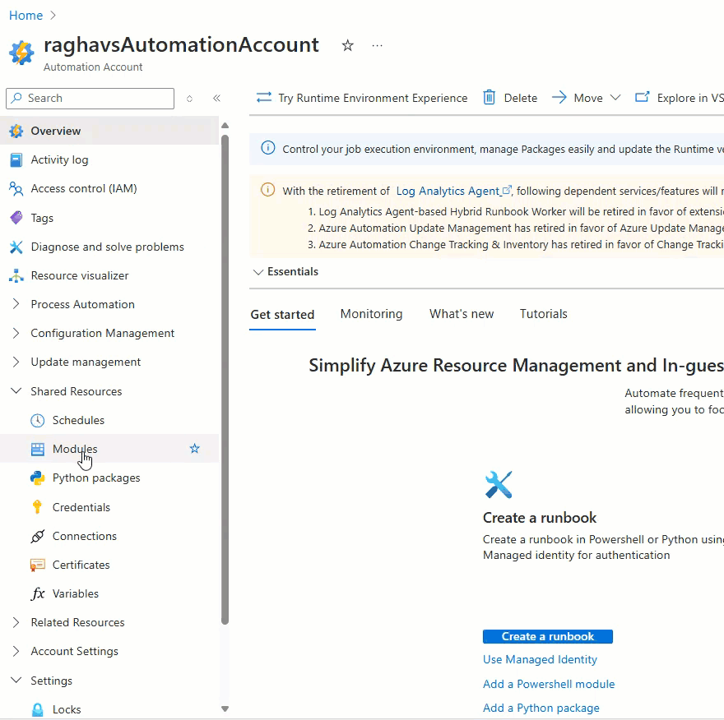Switch to the What's new tab

tap(462, 314)
